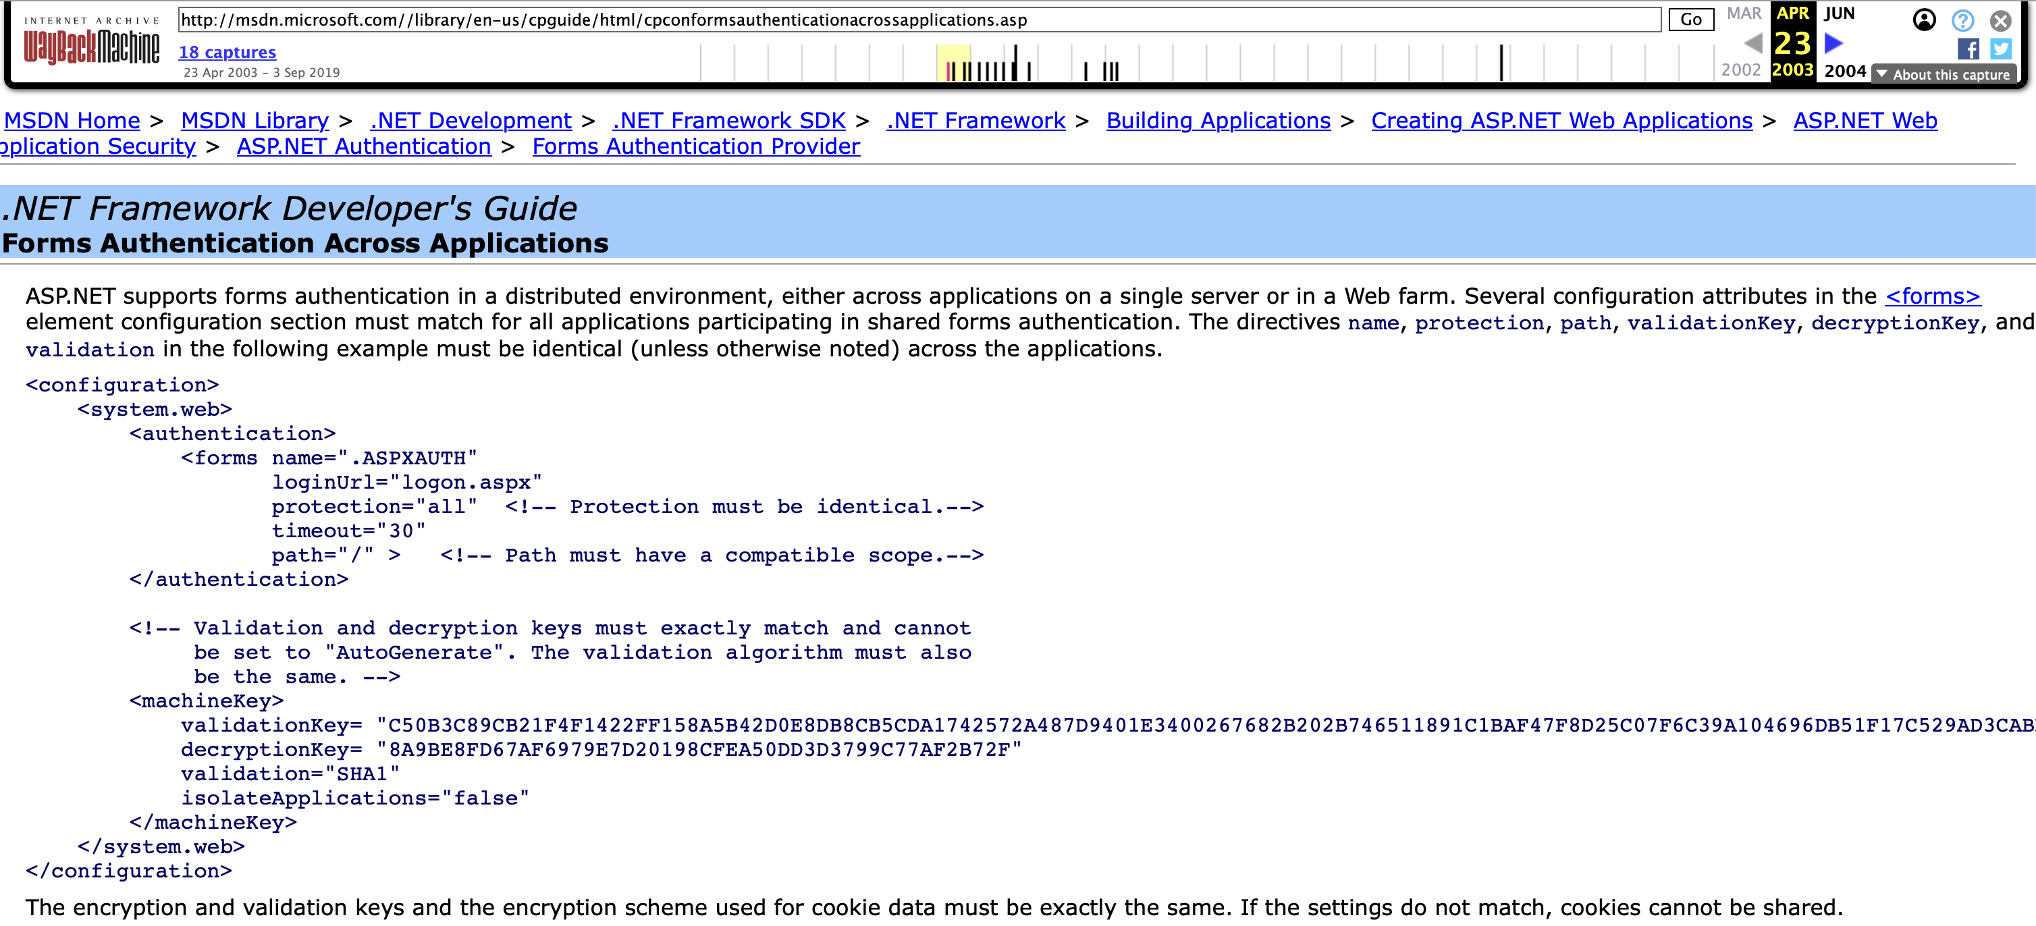Go to Forms Authentication Provider link
The image size is (2036, 926).
(x=695, y=146)
